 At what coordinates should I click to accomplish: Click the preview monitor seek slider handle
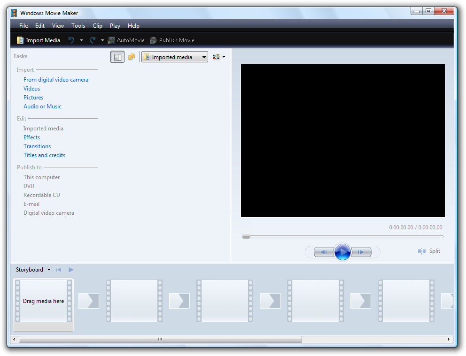pyautogui.click(x=246, y=236)
